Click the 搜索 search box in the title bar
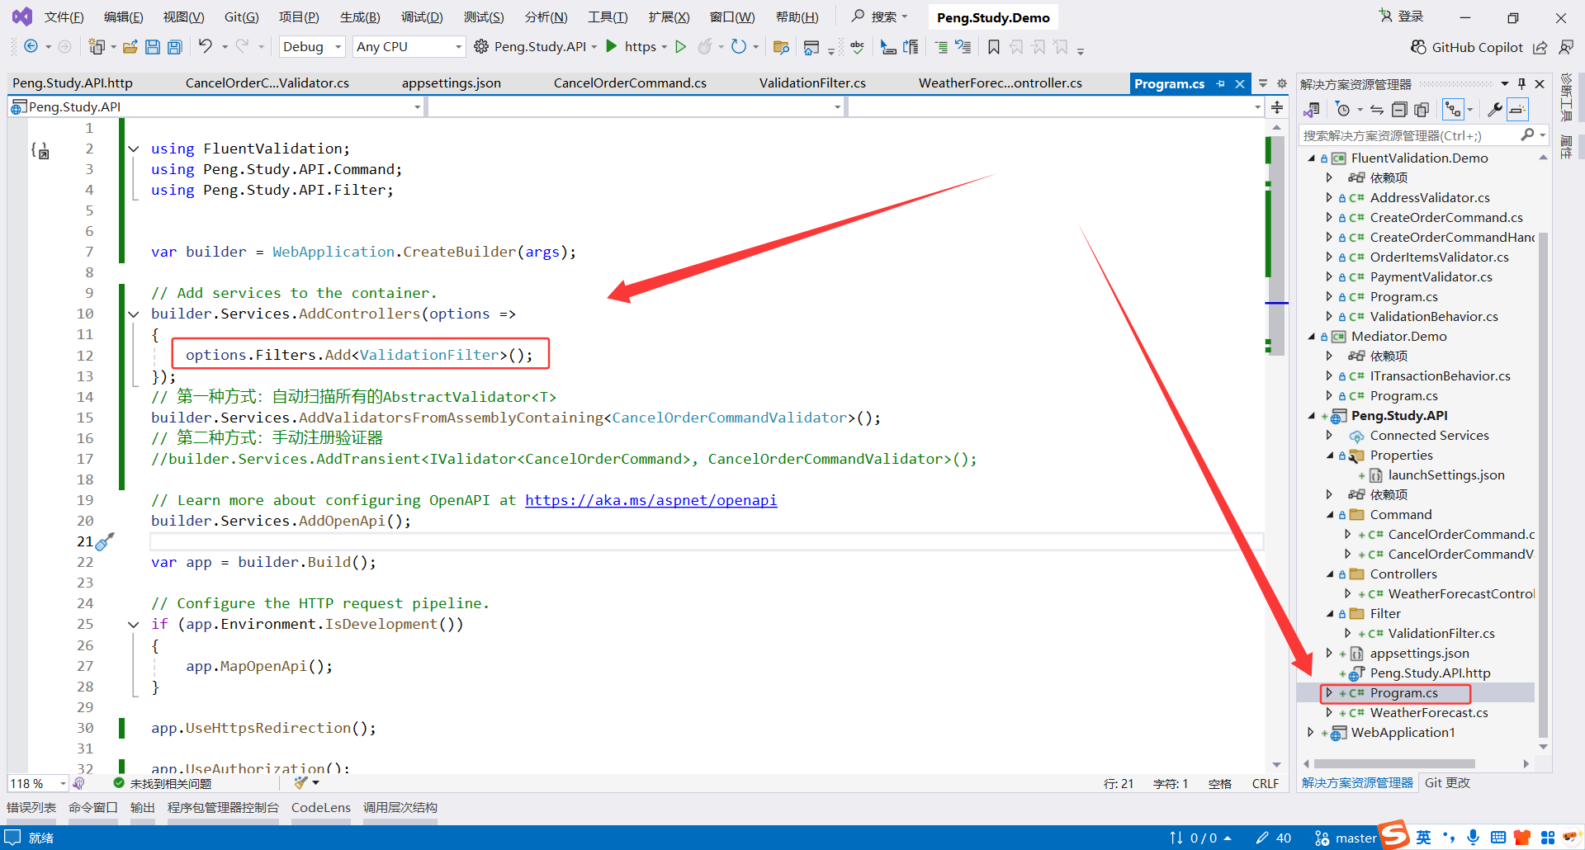The image size is (1585, 850). (x=880, y=17)
